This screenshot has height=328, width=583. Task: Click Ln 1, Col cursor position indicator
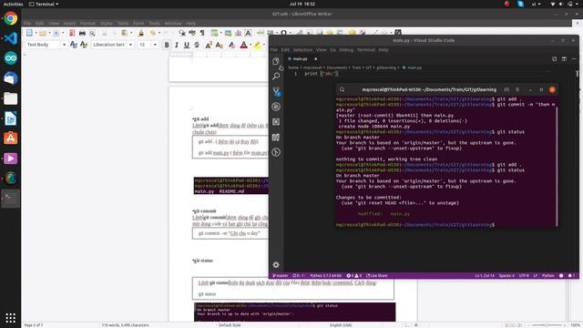(485, 275)
